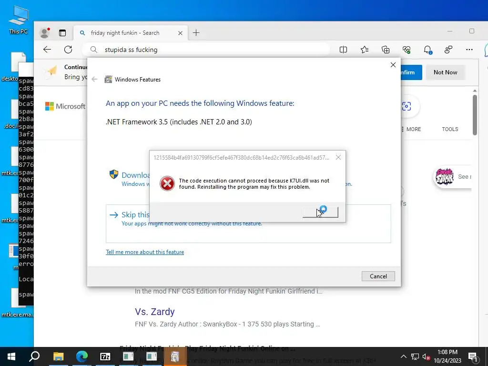Open Edge Settings and more menu
The height and width of the screenshot is (366, 488).
pyautogui.click(x=469, y=50)
